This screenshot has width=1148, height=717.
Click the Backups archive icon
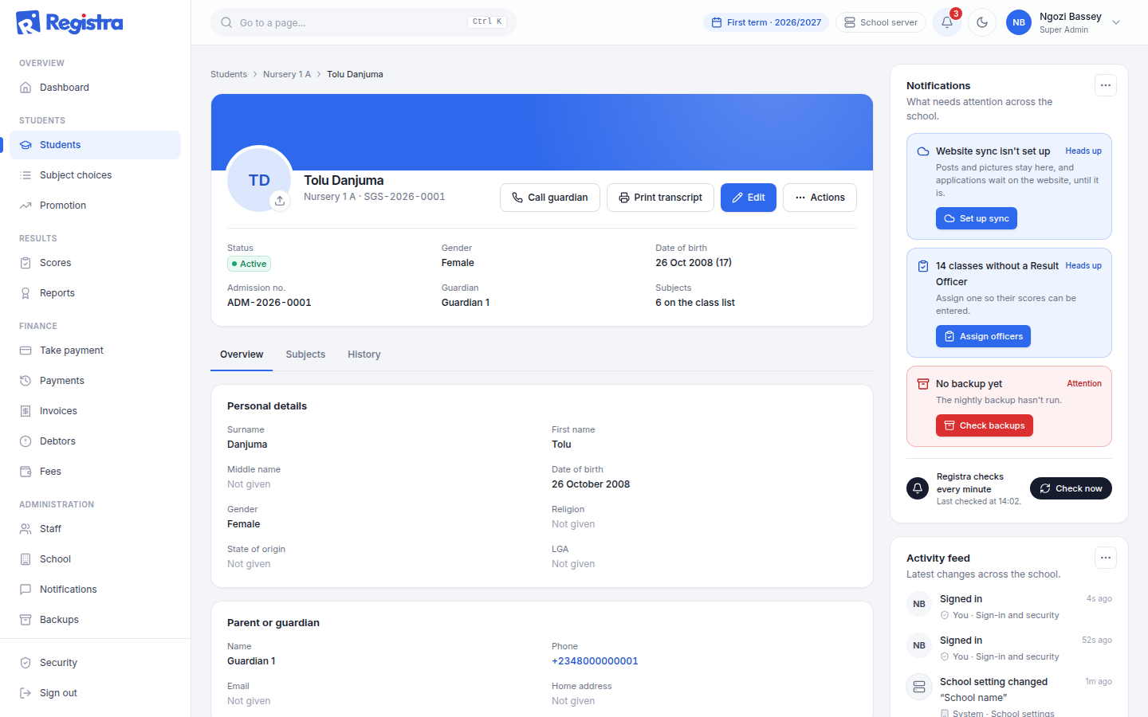26,620
